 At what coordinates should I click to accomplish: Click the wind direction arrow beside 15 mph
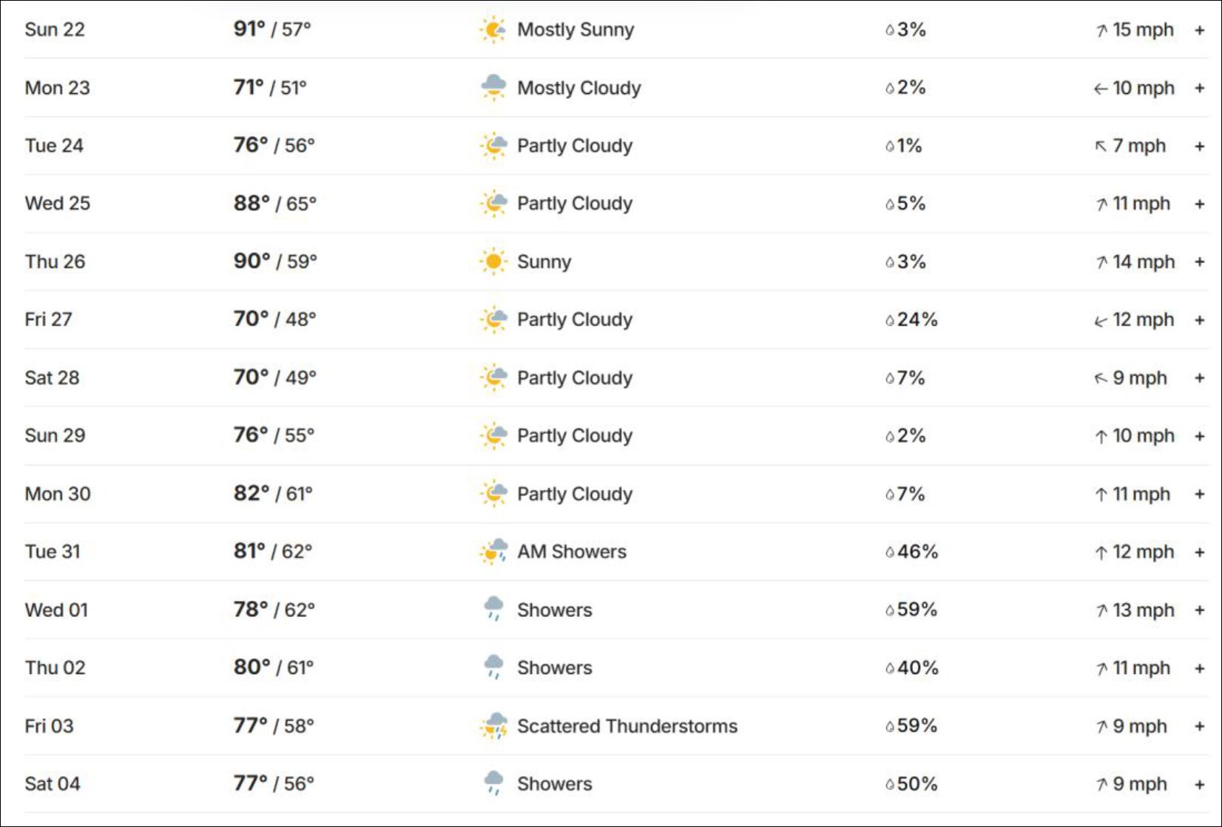[x=1101, y=30]
